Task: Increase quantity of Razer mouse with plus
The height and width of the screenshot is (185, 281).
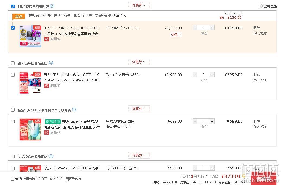Action: pyautogui.click(x=212, y=121)
